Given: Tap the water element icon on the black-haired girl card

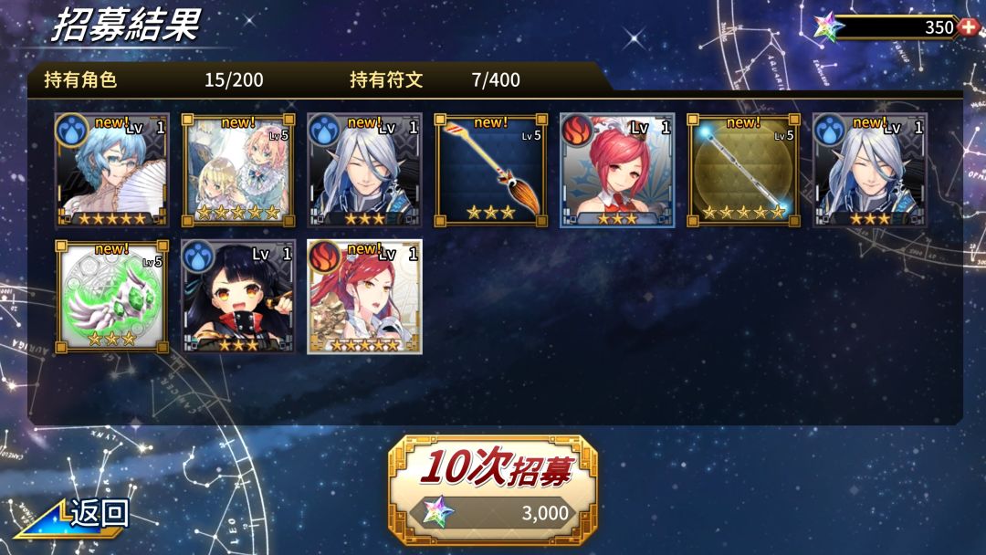Looking at the screenshot, I should point(198,257).
